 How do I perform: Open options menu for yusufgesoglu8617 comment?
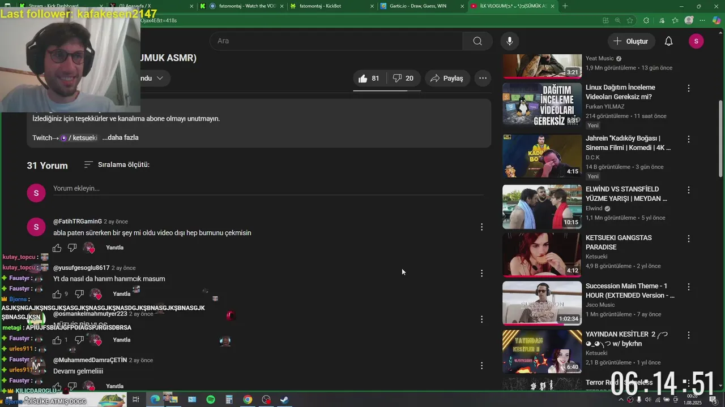click(x=481, y=273)
